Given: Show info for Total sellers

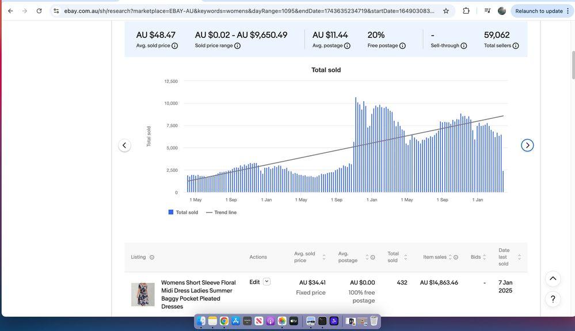Looking at the screenshot, I should (516, 46).
